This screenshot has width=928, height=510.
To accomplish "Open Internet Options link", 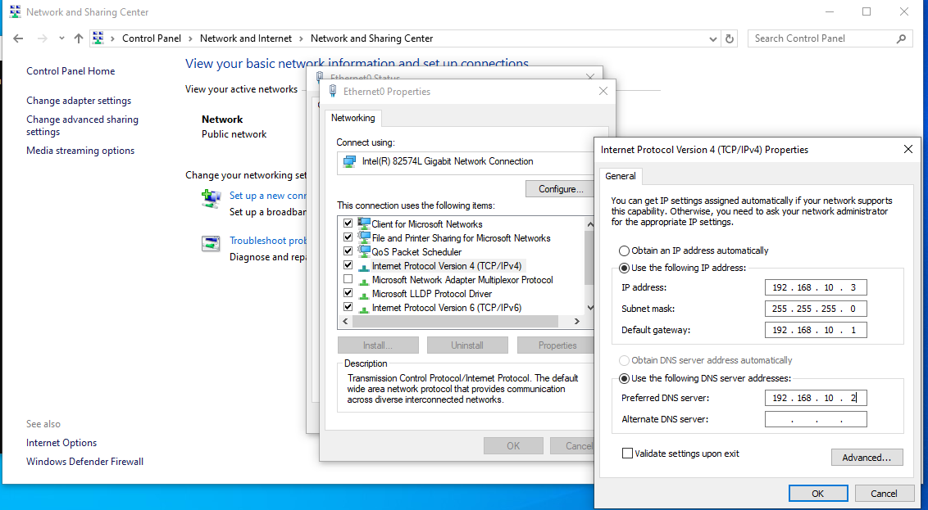I will [61, 443].
